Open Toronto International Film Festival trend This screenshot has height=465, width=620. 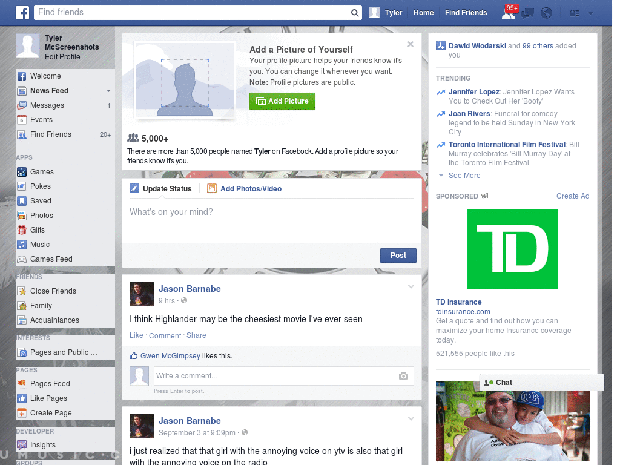pyautogui.click(x=507, y=145)
